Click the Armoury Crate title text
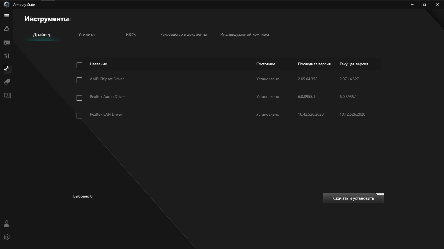 point(24,5)
